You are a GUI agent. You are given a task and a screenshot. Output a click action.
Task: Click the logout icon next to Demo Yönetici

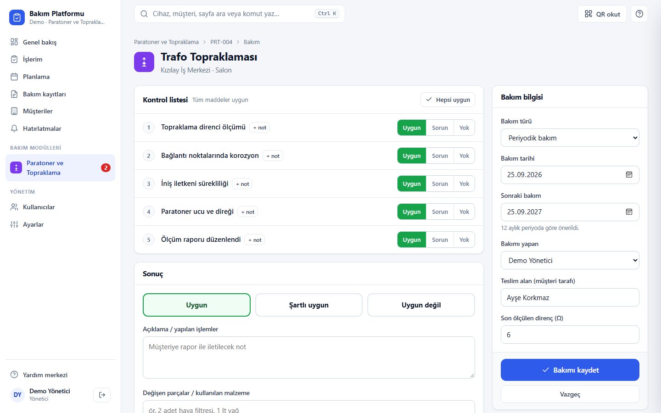click(102, 395)
